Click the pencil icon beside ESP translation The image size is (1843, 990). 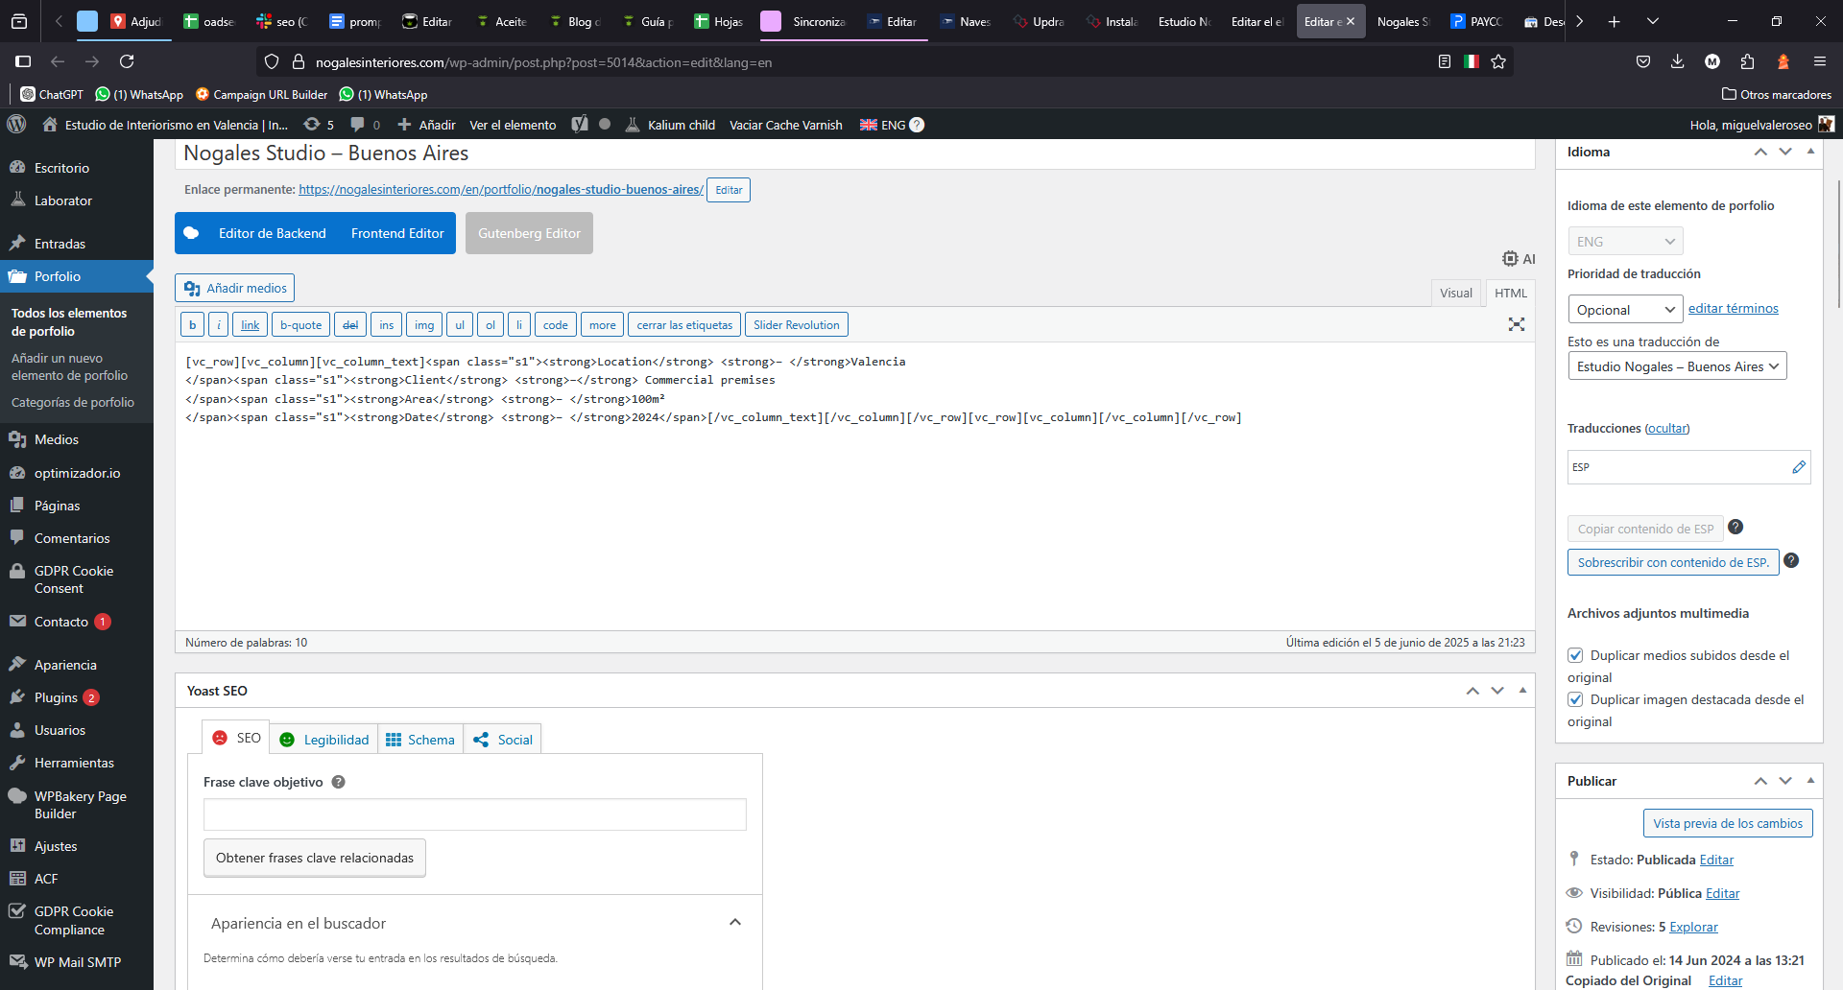click(x=1798, y=467)
